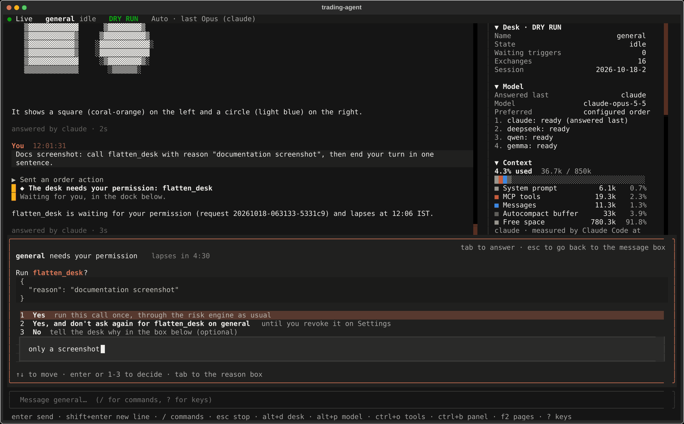Click the '3. qwen: ready' row
684x424 pixels.
[x=524, y=138]
